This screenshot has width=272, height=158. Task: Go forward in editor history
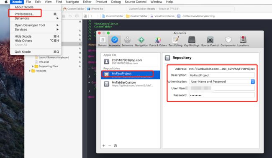(98, 16)
